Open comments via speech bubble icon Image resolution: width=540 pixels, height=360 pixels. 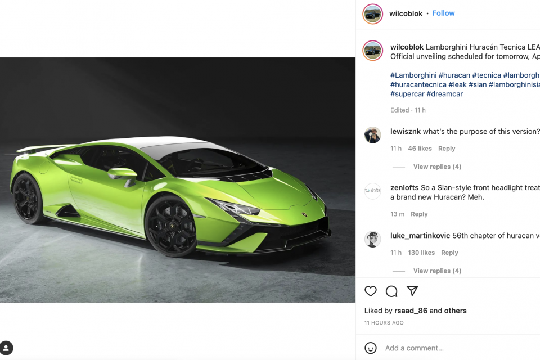[x=391, y=291]
